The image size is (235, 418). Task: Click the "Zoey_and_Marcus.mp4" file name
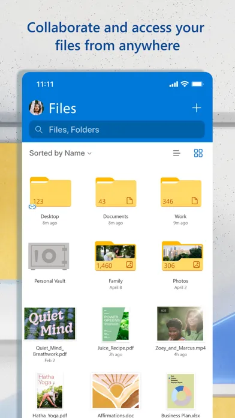[x=180, y=348]
